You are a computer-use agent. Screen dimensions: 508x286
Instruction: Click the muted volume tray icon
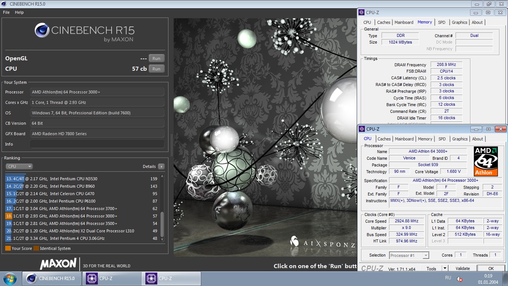click(460, 279)
